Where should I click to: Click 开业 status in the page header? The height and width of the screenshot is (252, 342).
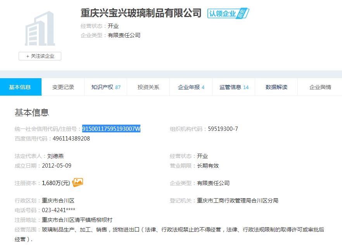[x=113, y=26]
